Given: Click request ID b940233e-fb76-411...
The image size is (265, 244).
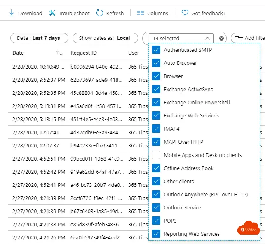Looking at the screenshot, I should pyautogui.click(x=96, y=146).
